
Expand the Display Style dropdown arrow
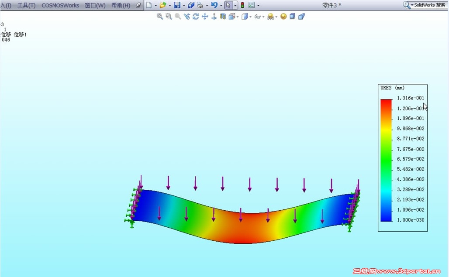click(x=251, y=17)
